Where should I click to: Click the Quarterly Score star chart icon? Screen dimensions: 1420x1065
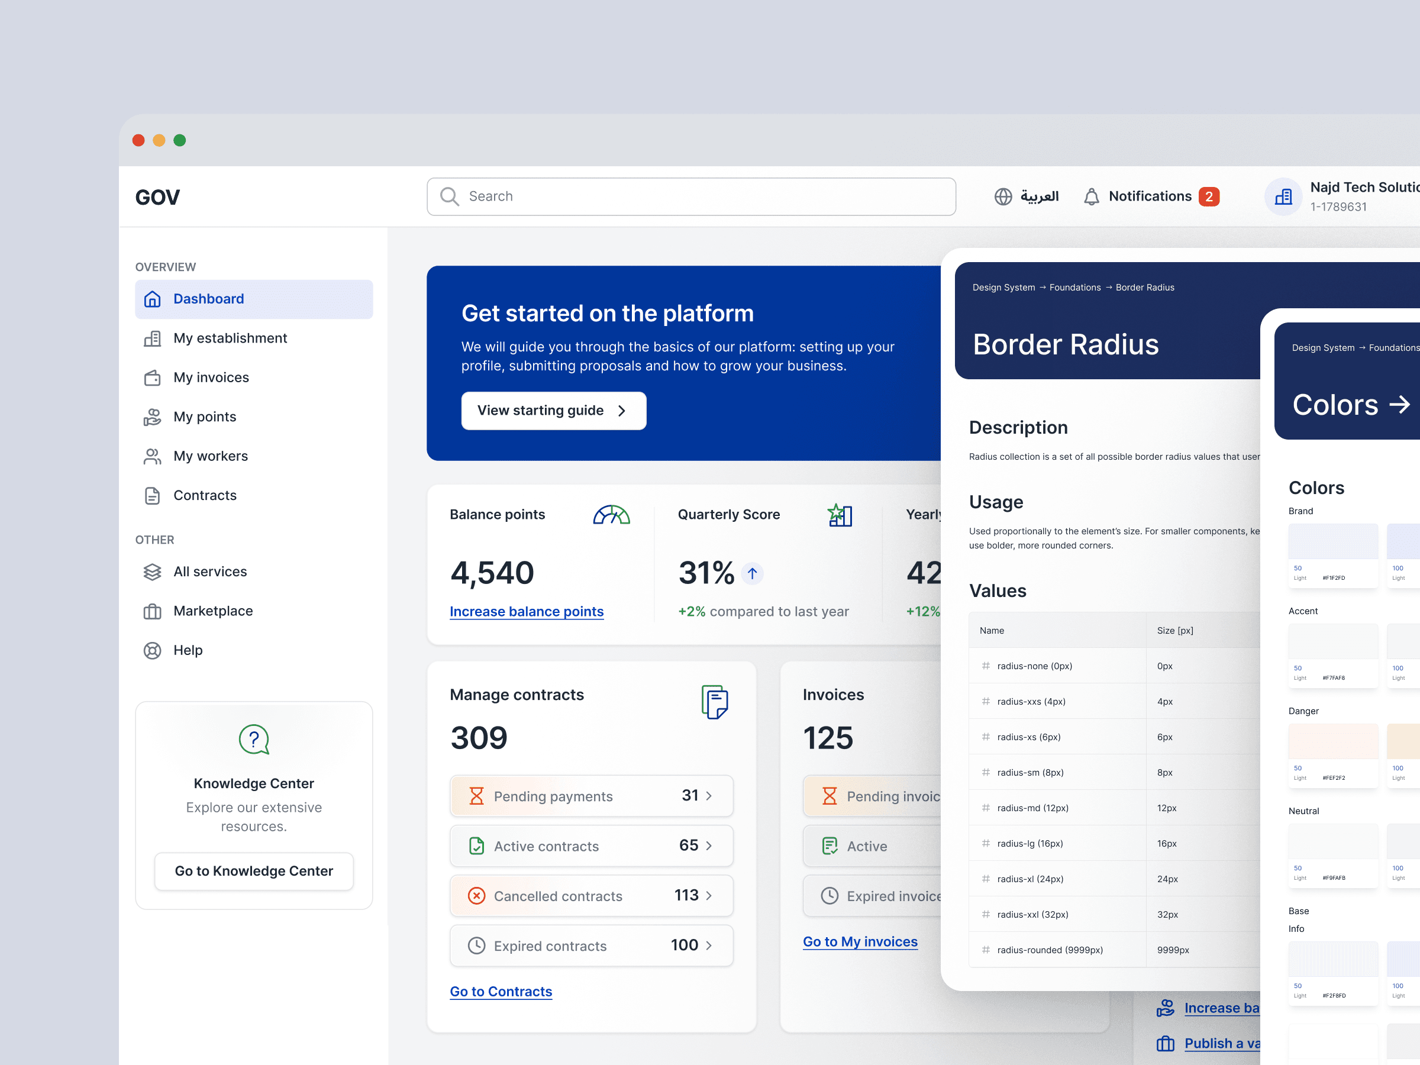point(839,515)
